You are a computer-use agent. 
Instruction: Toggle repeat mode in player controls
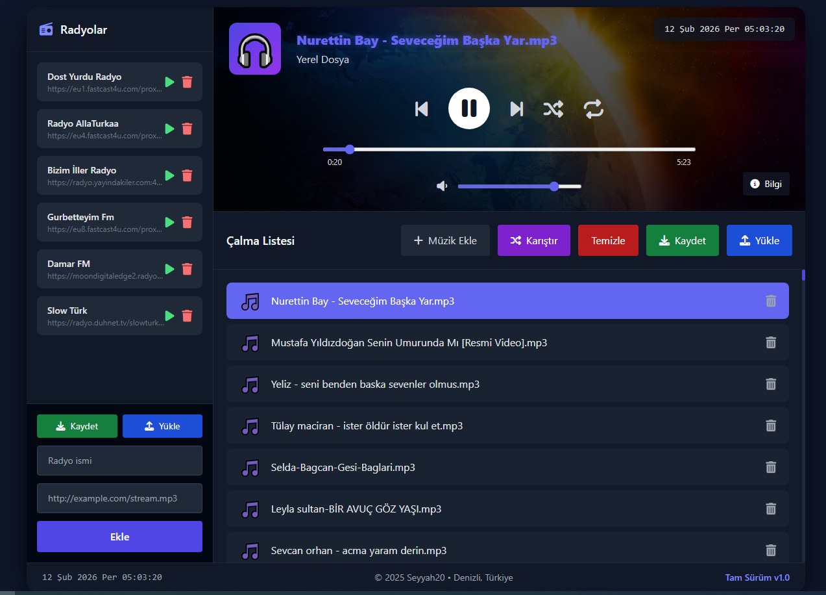click(x=593, y=109)
